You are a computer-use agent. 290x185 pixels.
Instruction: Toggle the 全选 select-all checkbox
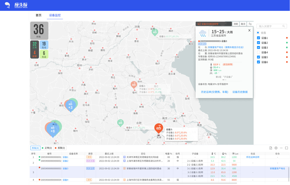[x=258, y=33]
